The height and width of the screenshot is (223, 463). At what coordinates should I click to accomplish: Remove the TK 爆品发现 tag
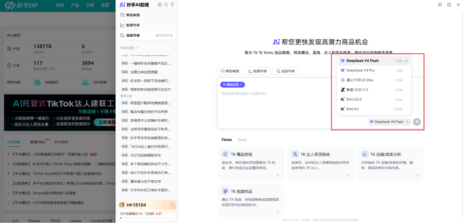(x=241, y=84)
